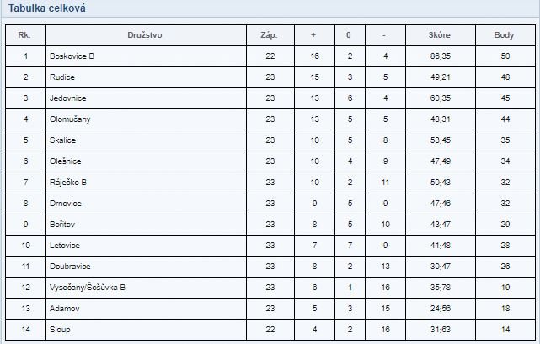Click the Tabulka celková title bar
Image resolution: width=540 pixels, height=344 pixels.
tap(51, 8)
